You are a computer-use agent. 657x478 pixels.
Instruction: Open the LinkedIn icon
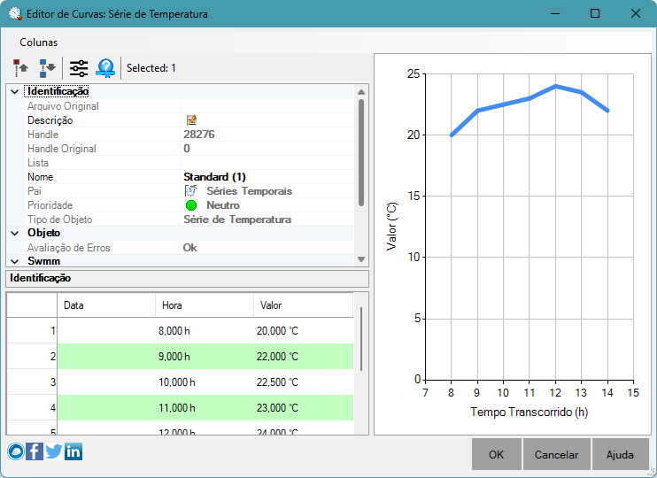[73, 451]
